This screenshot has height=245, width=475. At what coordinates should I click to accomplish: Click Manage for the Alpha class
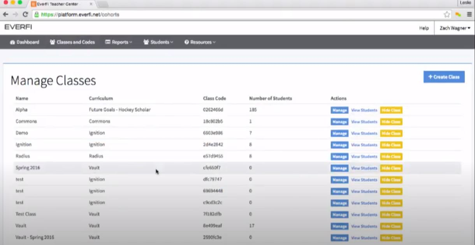click(340, 110)
